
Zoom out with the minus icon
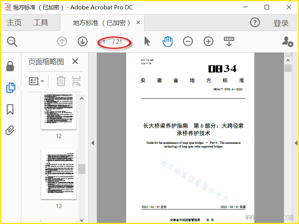(x=188, y=41)
